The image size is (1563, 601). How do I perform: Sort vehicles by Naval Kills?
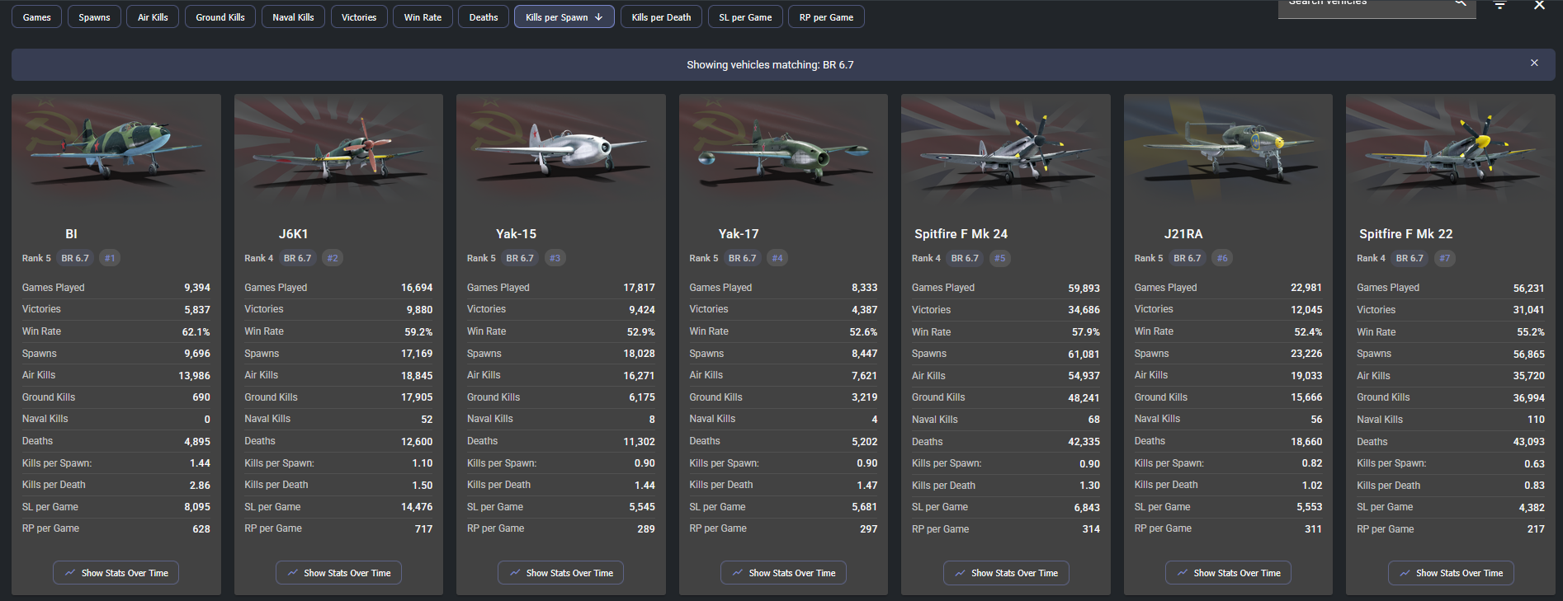(x=293, y=17)
